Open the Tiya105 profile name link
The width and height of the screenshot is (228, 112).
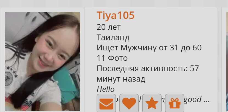(x=116, y=15)
